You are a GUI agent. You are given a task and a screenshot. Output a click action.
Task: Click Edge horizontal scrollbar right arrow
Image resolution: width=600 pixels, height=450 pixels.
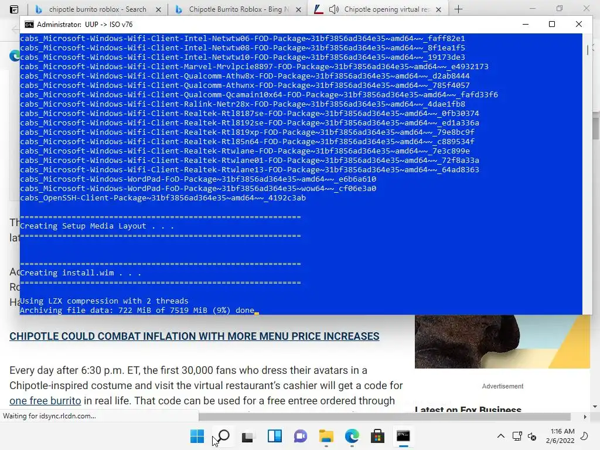[585, 417]
